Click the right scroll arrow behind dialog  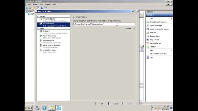142,46
